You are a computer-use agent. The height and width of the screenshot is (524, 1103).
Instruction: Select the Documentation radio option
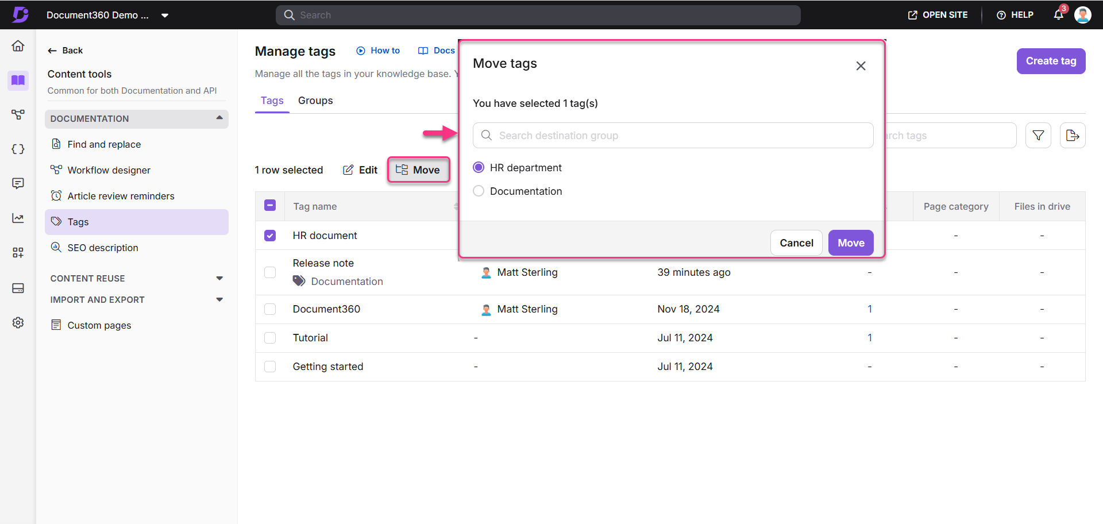pos(479,191)
